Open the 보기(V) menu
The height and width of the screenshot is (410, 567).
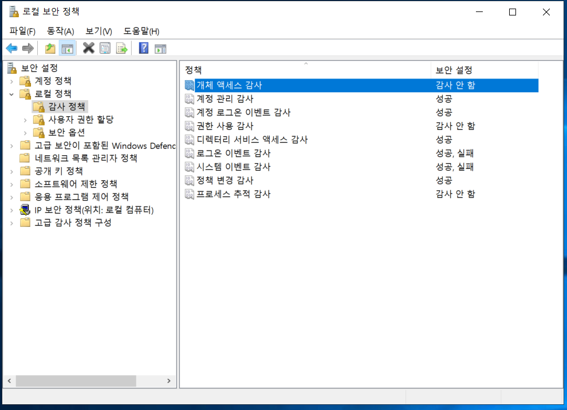99,31
